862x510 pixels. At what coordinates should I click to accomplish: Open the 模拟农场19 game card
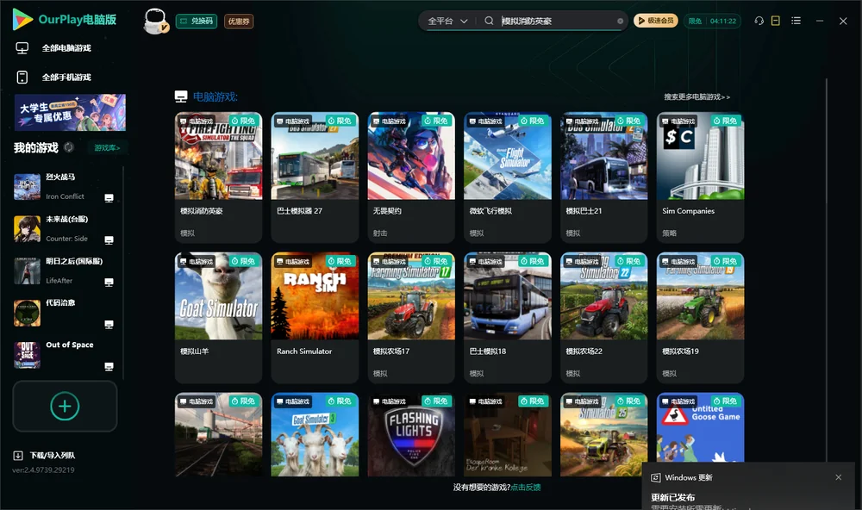[700, 318]
